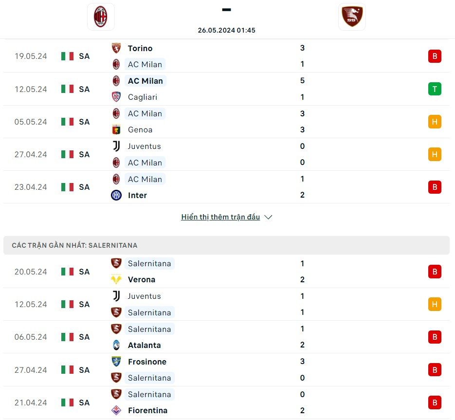Select the Atalanta club crest
This screenshot has width=455, height=420.
tap(116, 345)
